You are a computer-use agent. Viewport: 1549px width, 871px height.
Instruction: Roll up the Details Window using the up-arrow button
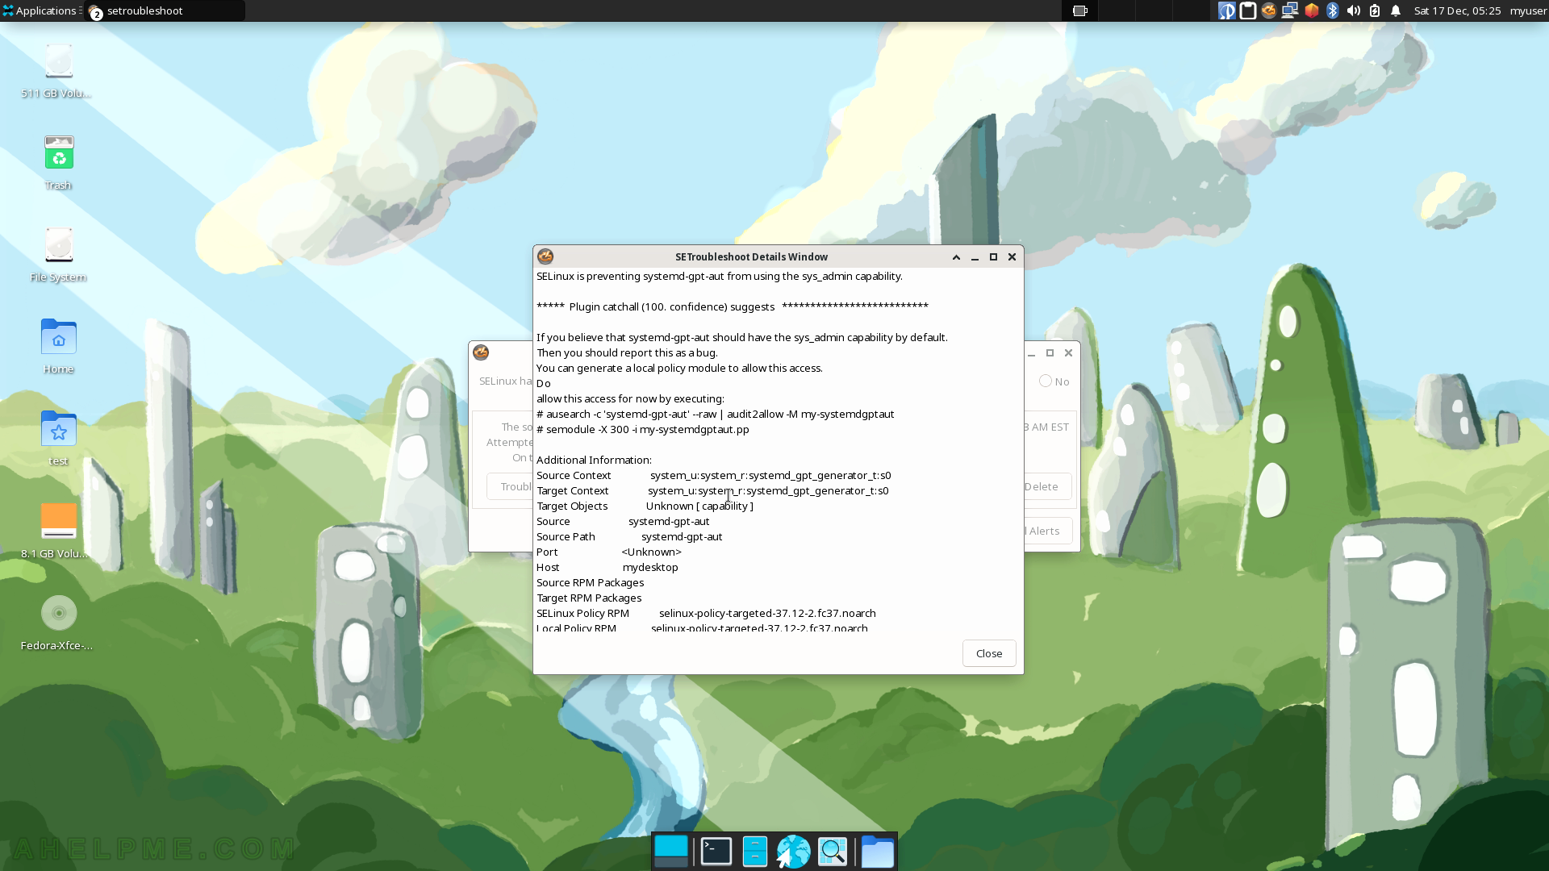tap(956, 257)
